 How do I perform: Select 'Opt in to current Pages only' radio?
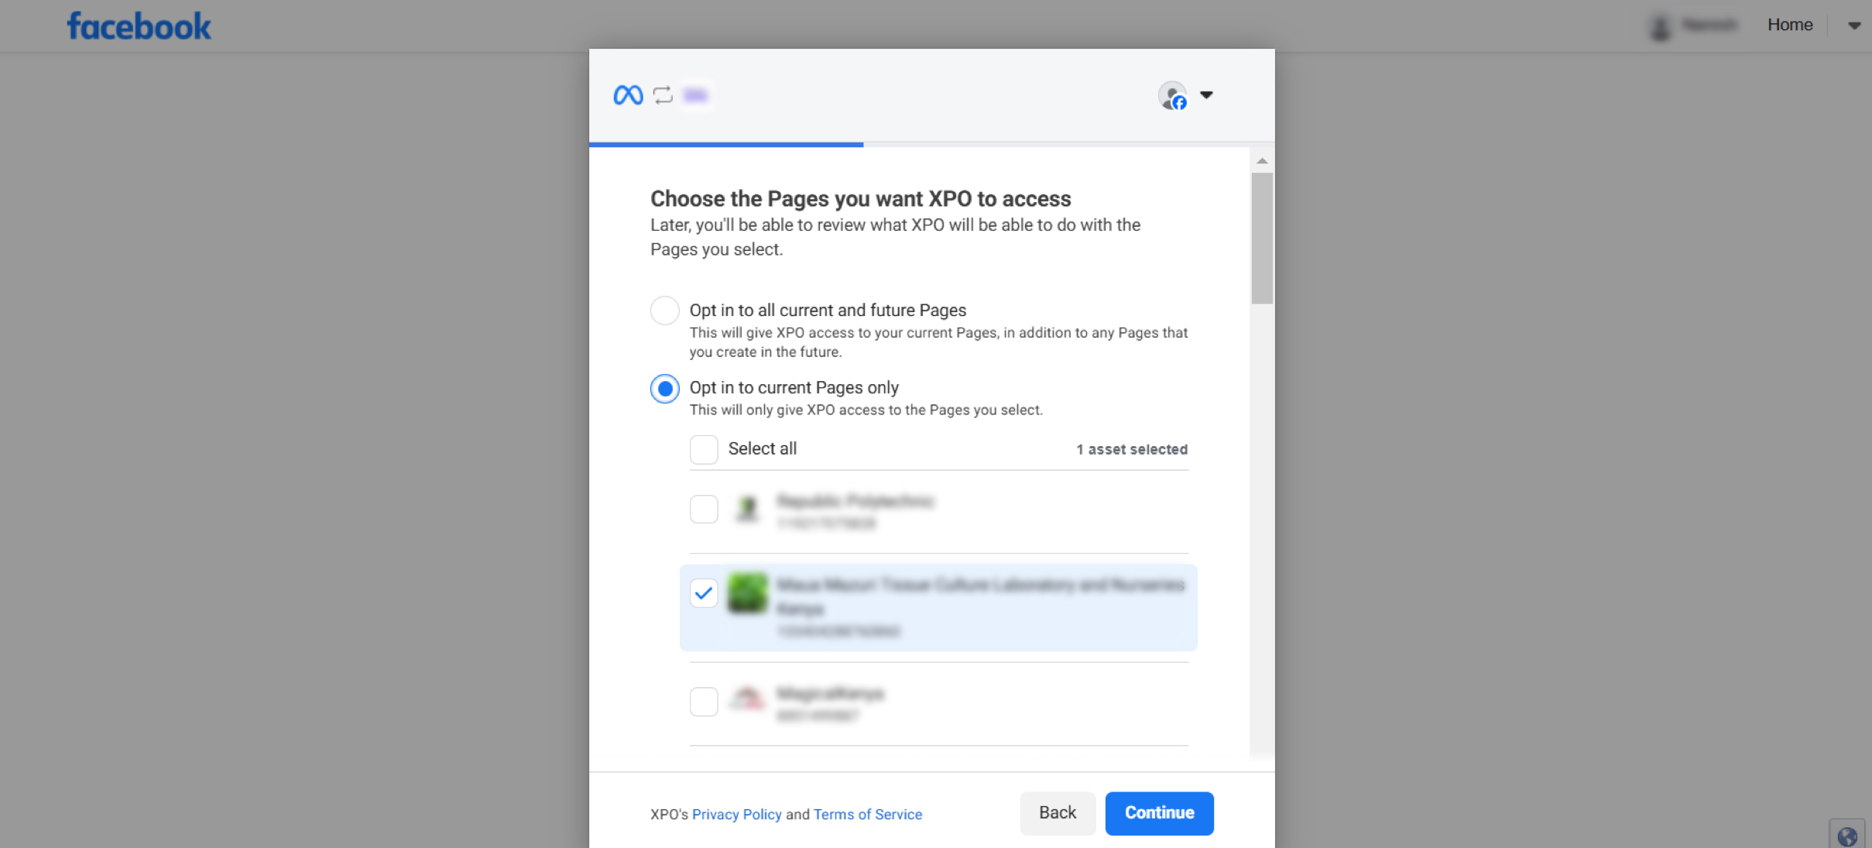point(665,388)
